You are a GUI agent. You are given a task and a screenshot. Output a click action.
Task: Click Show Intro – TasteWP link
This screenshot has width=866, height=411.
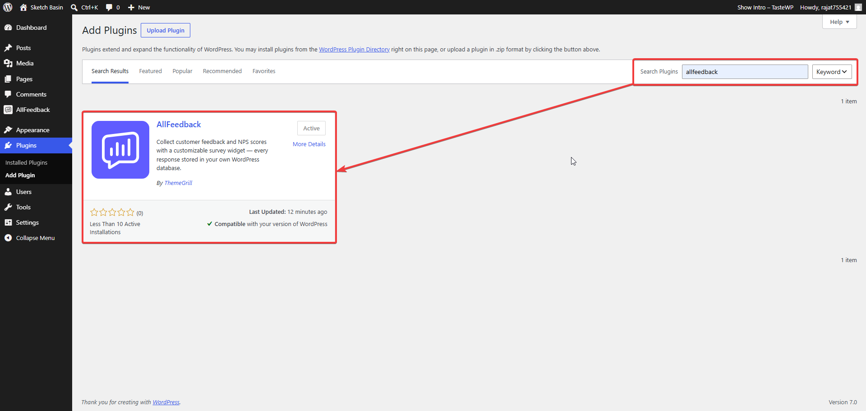[x=765, y=7]
